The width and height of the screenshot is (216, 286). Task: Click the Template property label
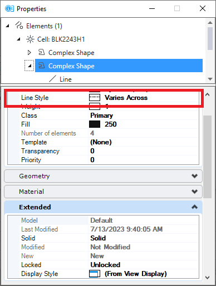34,142
